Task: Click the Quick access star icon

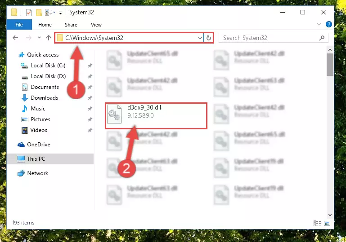Action: coord(22,55)
